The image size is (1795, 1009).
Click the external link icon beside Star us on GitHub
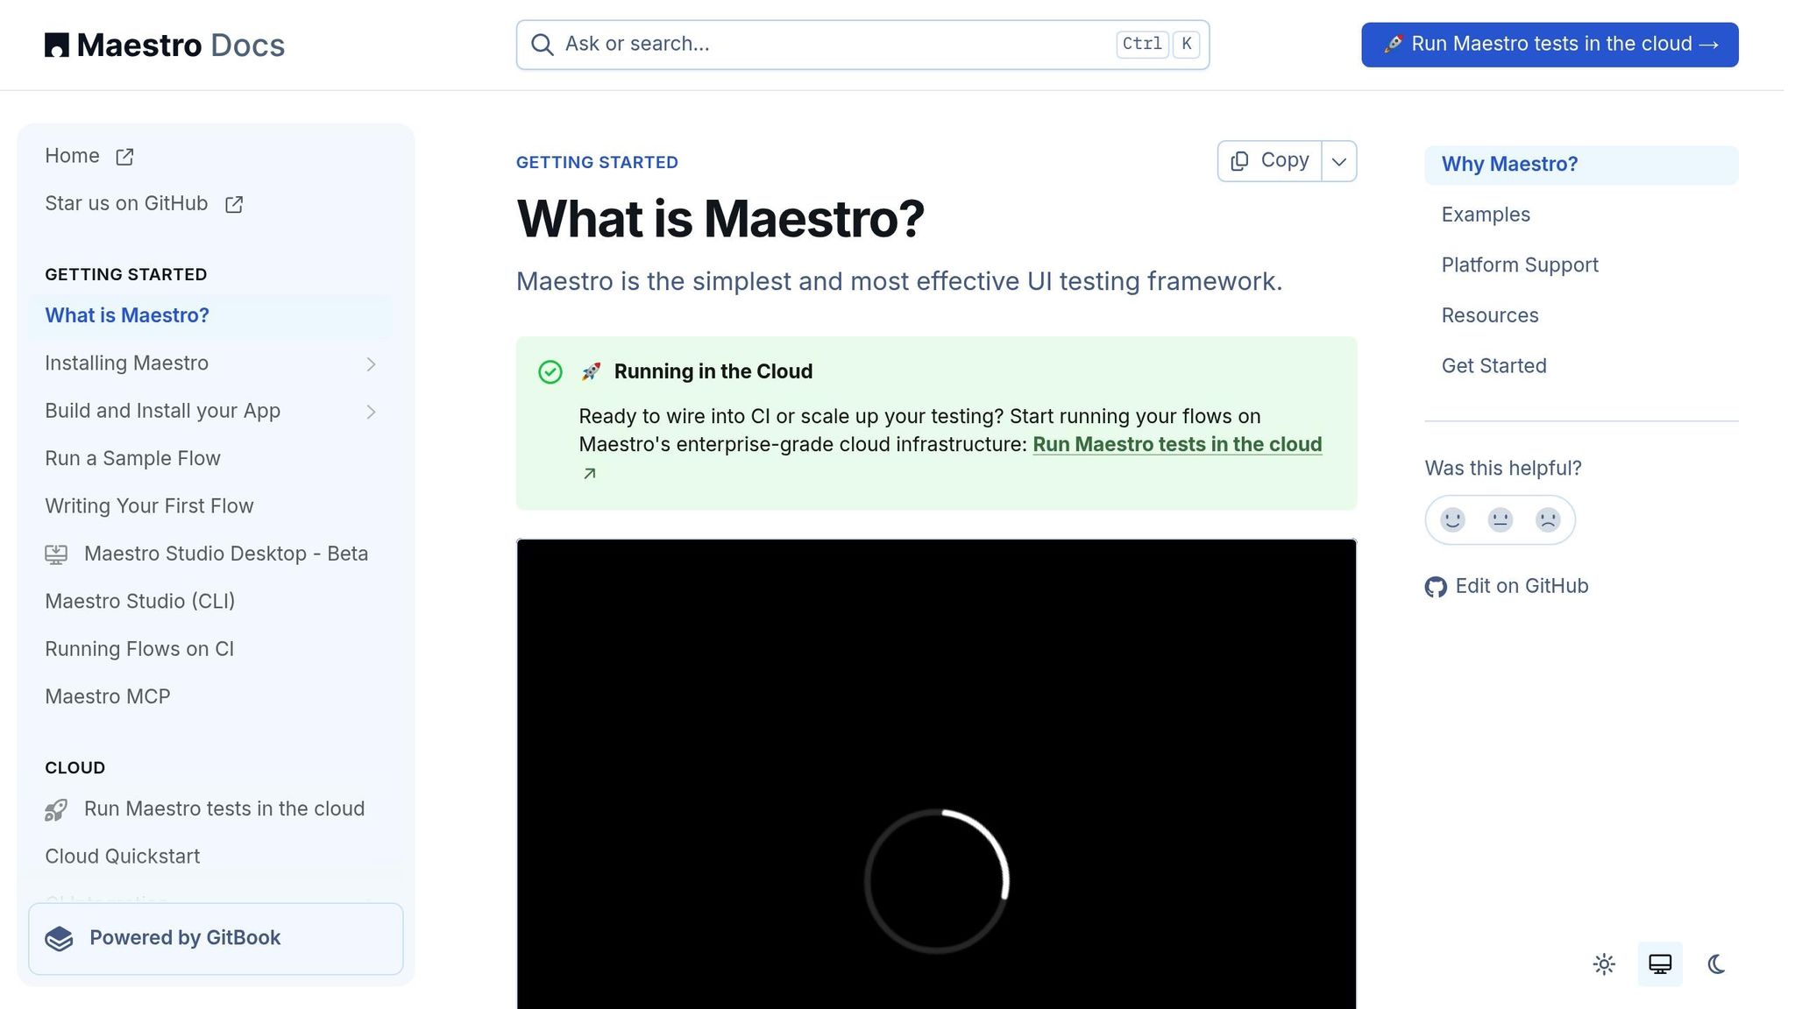[233, 203]
